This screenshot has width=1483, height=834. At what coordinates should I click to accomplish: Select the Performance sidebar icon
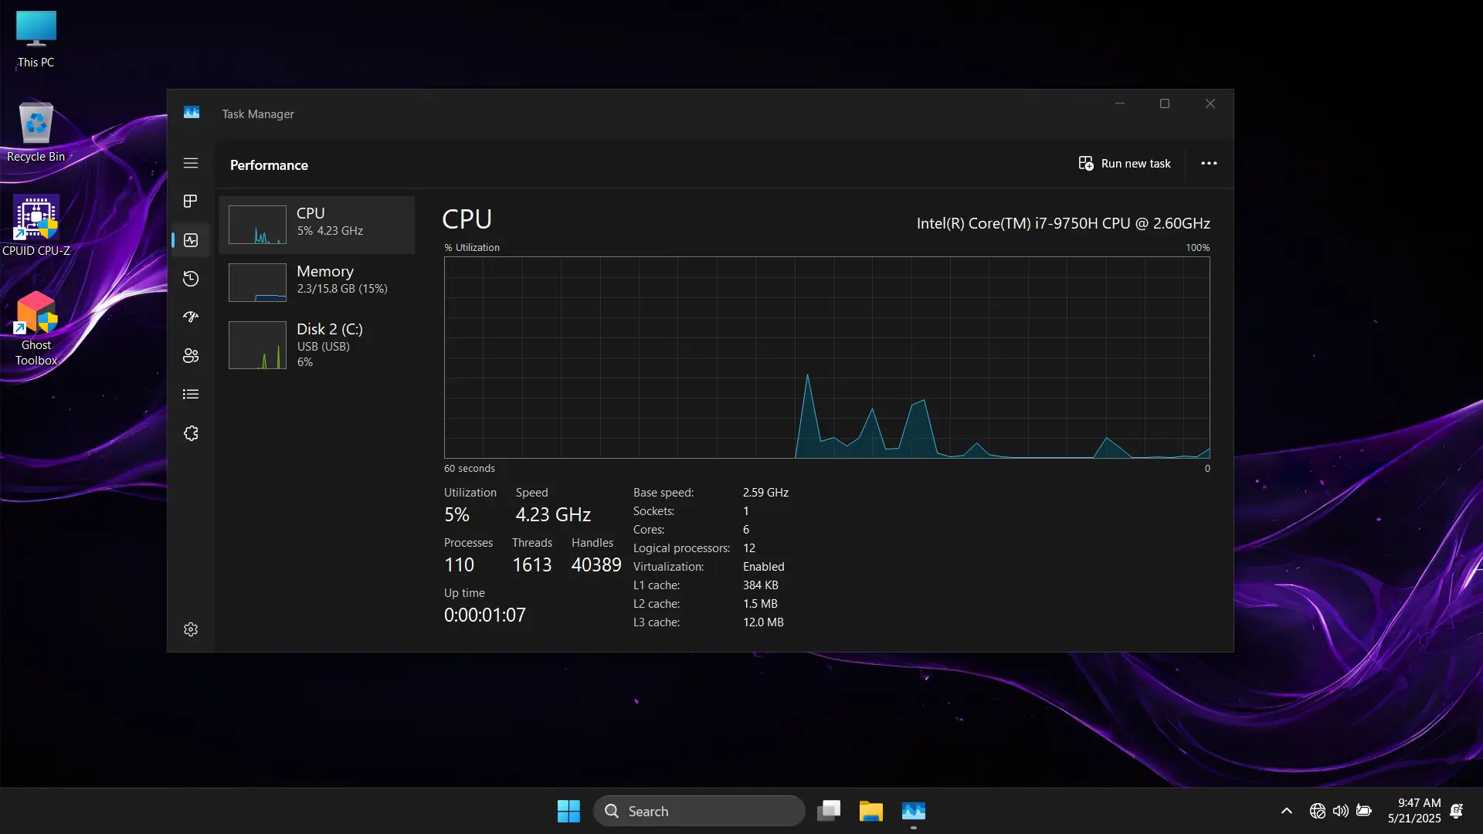tap(191, 240)
